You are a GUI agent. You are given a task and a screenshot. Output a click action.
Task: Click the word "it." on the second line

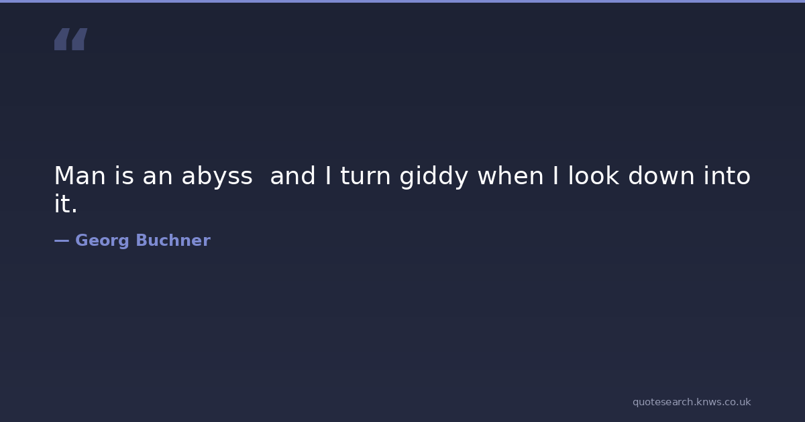point(66,205)
